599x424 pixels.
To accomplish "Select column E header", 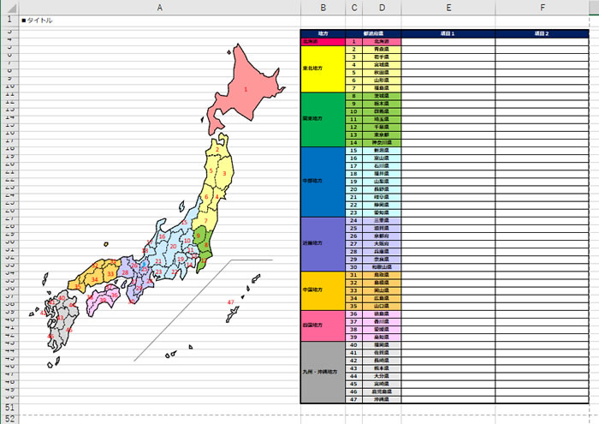I will pyautogui.click(x=448, y=8).
